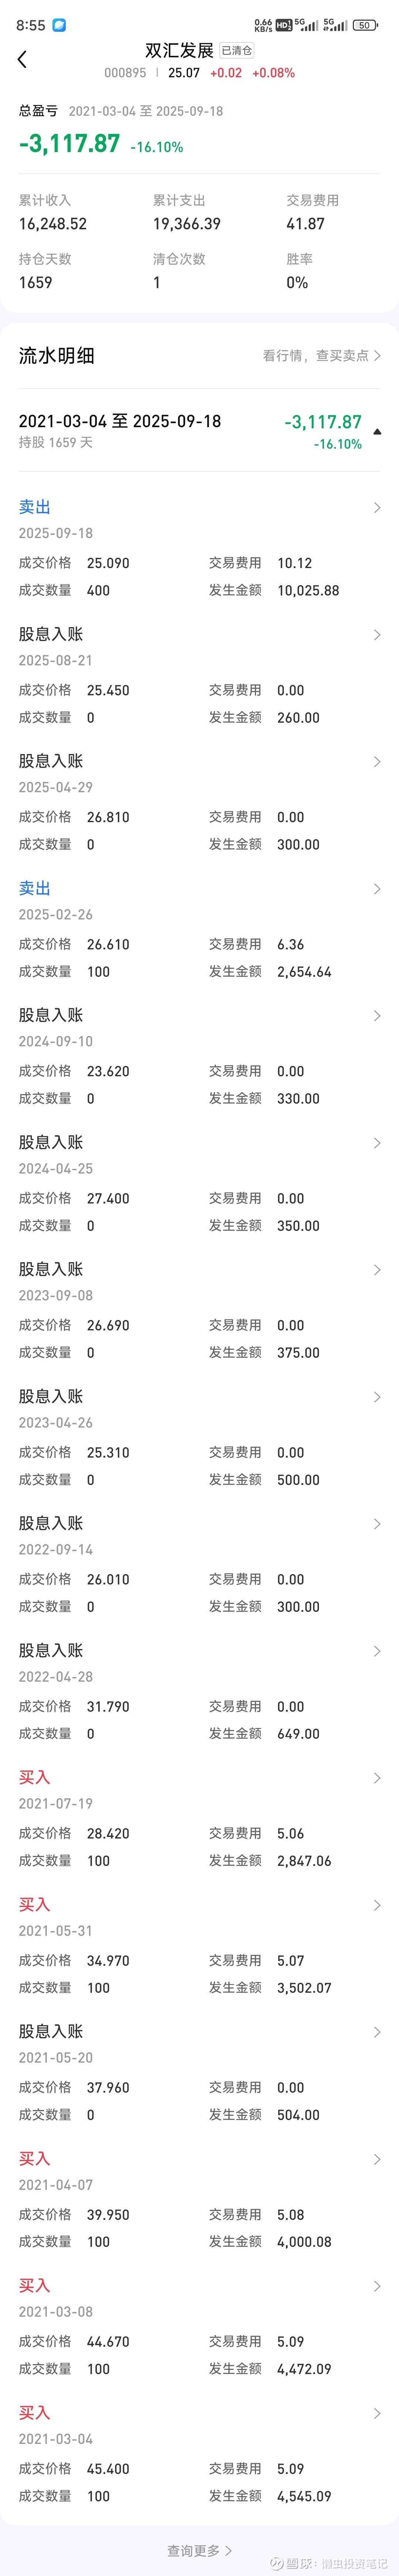Open the 2021-07-19 买入 detail chevron
Image resolution: width=399 pixels, height=2576 pixels.
[x=377, y=1778]
